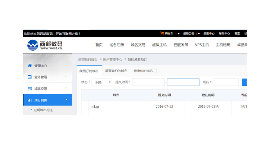The width and height of the screenshot is (270, 144).
Task: Open 域名注册 navigation item
Action: [x=117, y=45]
